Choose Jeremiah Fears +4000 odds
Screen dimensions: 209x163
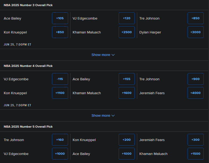tap(196, 93)
